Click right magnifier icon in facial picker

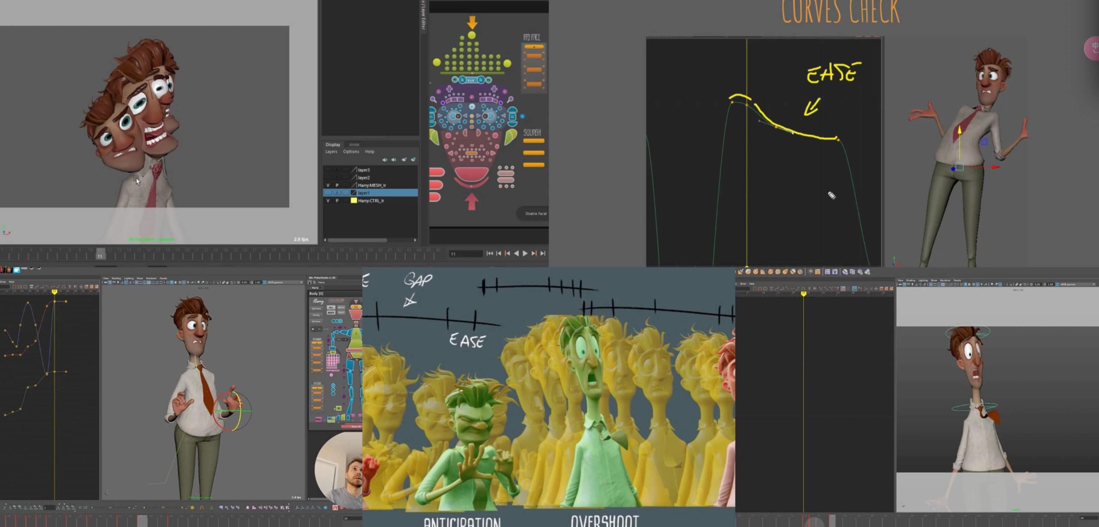[510, 99]
